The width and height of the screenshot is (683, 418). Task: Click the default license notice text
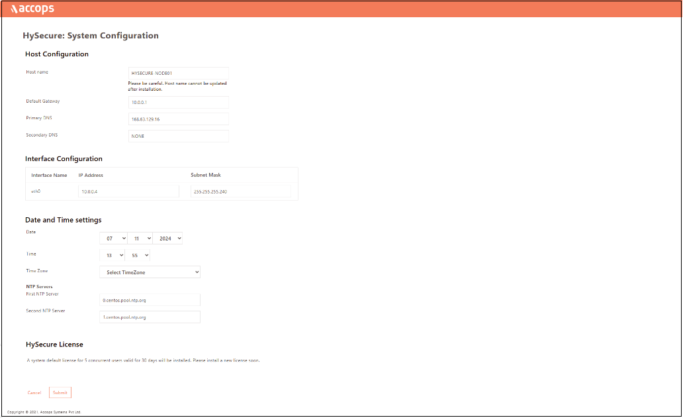(144, 360)
